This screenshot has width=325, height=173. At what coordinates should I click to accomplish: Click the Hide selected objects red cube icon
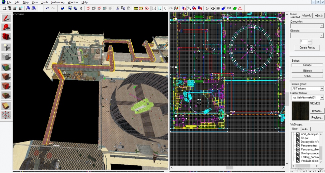pos(88,8)
